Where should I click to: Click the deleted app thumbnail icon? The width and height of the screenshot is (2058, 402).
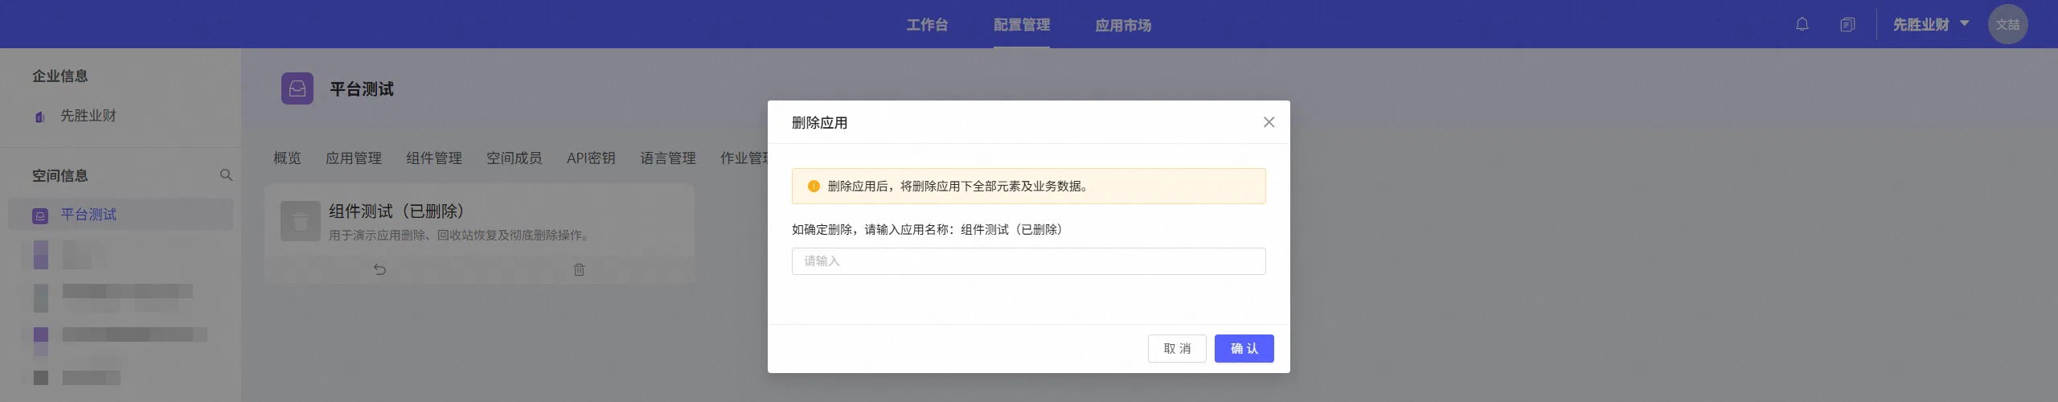click(301, 221)
